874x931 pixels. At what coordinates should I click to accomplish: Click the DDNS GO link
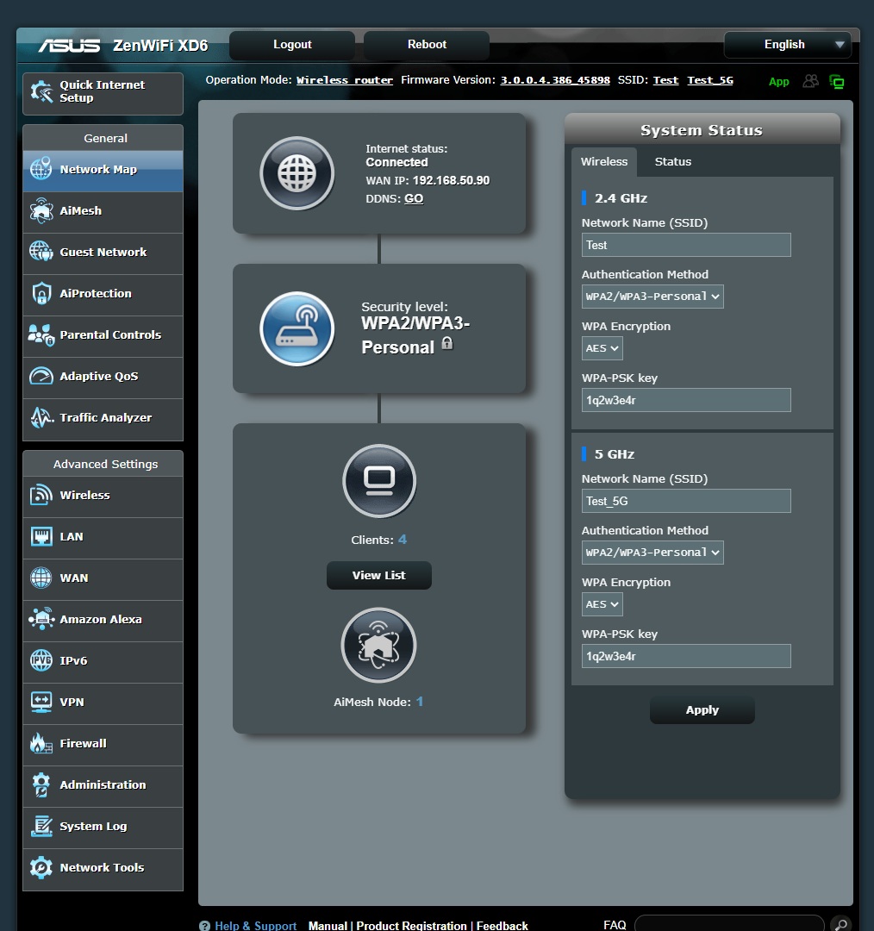[414, 198]
